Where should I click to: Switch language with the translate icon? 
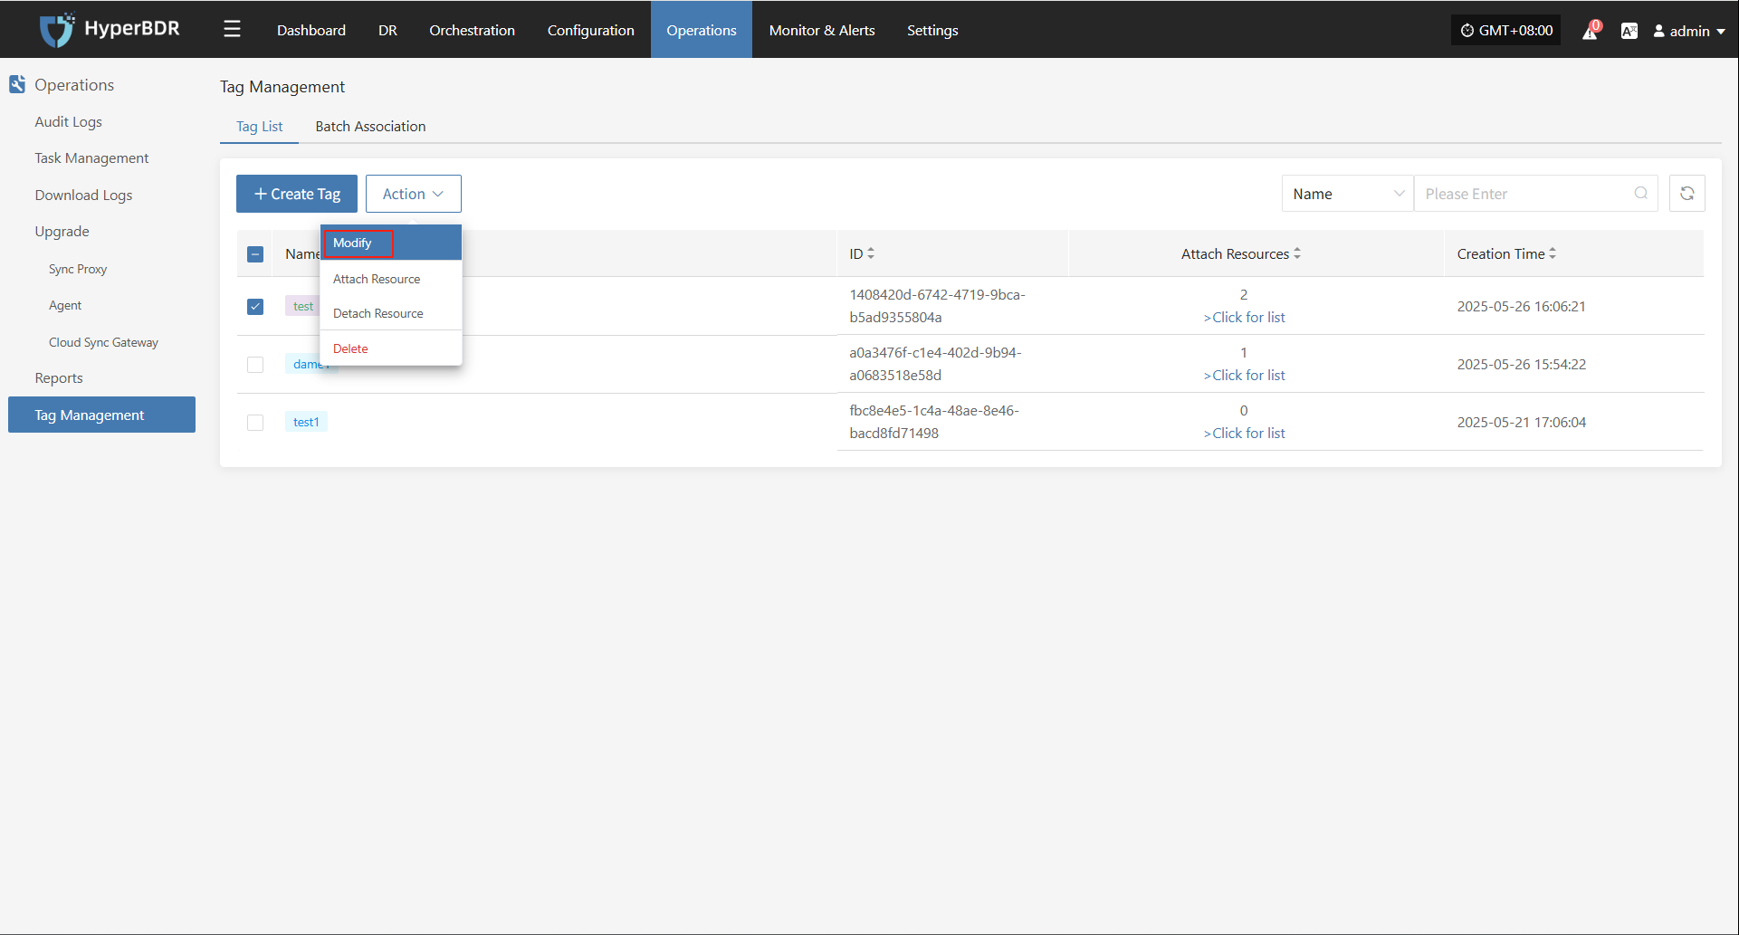1629,31
